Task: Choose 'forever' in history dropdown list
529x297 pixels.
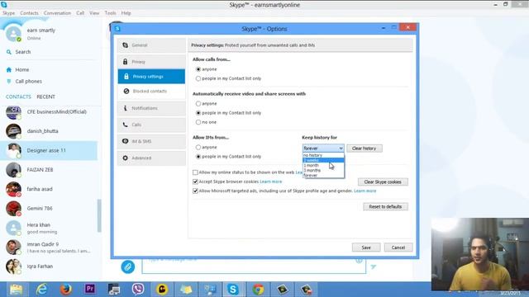Action: pyautogui.click(x=323, y=176)
